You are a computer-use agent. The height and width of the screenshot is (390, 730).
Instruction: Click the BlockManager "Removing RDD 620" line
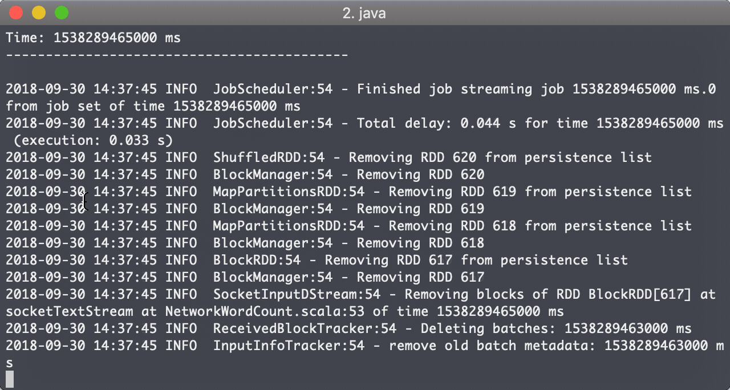(245, 175)
